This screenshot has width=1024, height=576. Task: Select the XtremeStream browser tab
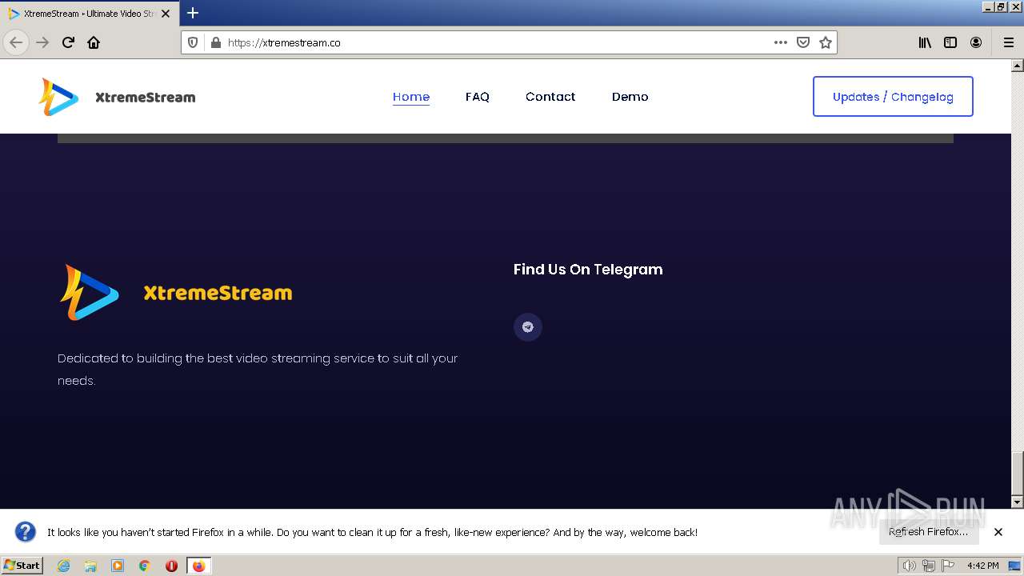(x=90, y=14)
